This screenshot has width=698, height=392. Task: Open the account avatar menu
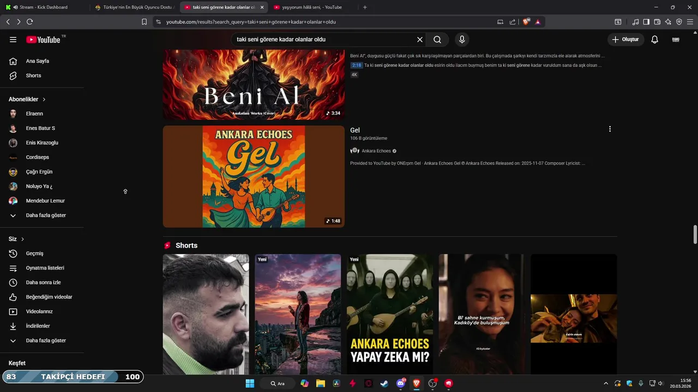pyautogui.click(x=676, y=39)
